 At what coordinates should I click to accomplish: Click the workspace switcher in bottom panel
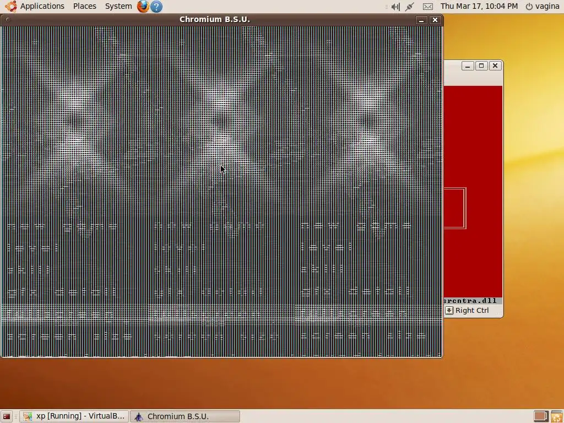pyautogui.click(x=540, y=416)
